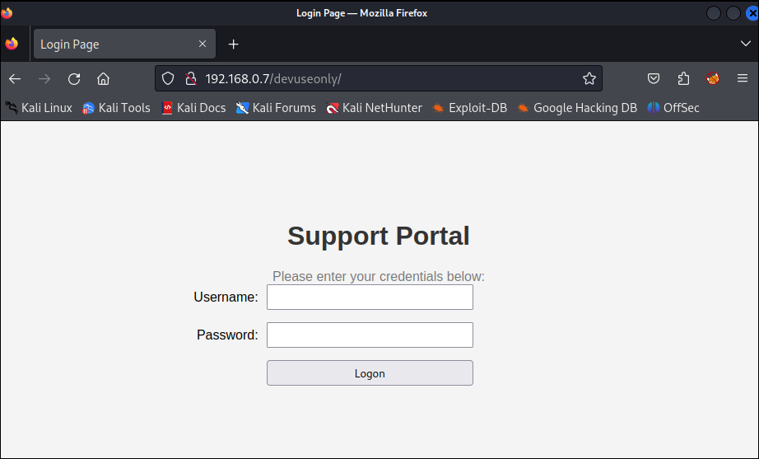Bookmark this page with the star icon
Image resolution: width=759 pixels, height=459 pixels.
[589, 79]
